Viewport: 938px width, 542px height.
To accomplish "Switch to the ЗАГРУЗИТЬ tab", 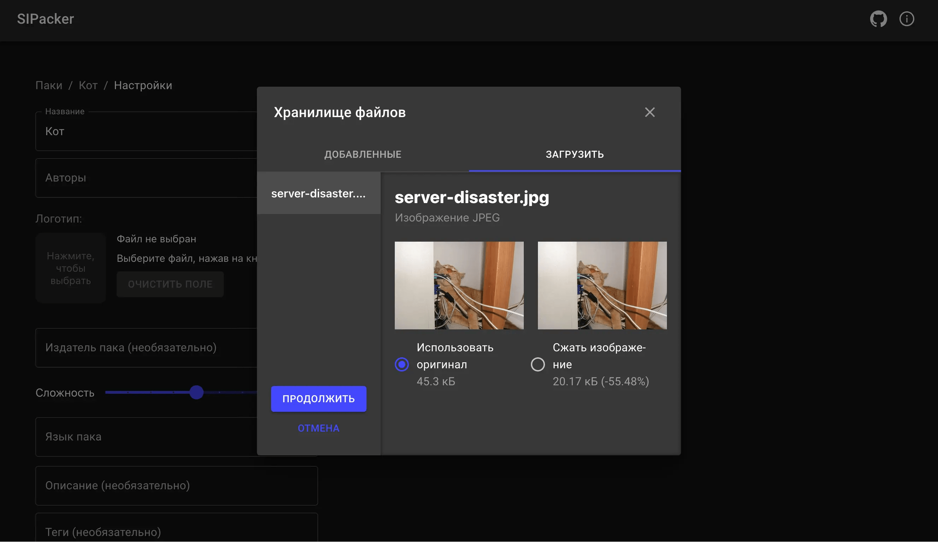I will pyautogui.click(x=574, y=154).
